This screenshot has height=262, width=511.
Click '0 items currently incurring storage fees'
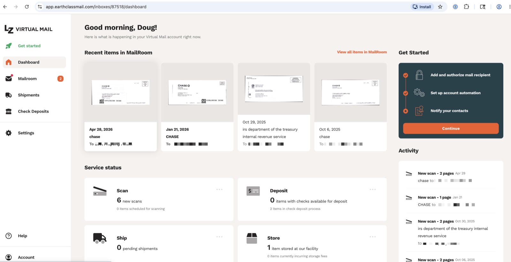(x=297, y=256)
